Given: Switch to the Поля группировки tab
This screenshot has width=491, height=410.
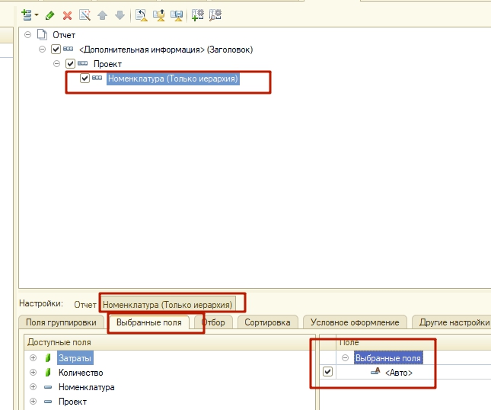Looking at the screenshot, I should pos(61,322).
